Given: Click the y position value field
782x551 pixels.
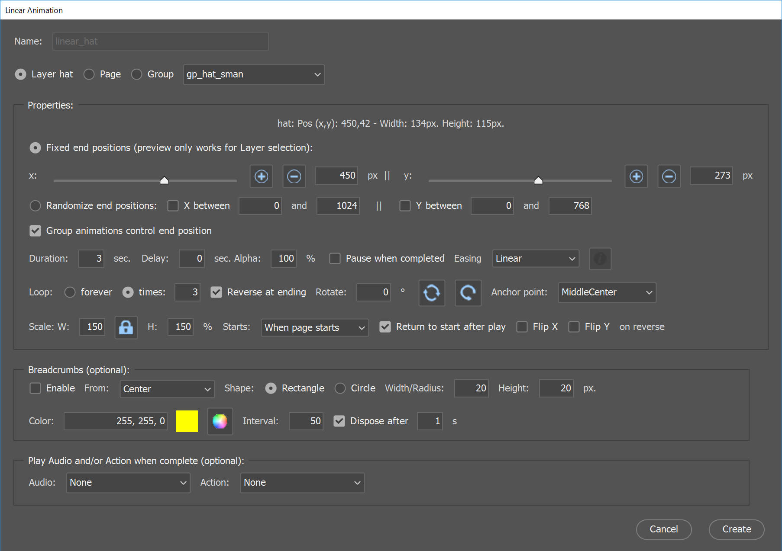Looking at the screenshot, I should click(711, 176).
